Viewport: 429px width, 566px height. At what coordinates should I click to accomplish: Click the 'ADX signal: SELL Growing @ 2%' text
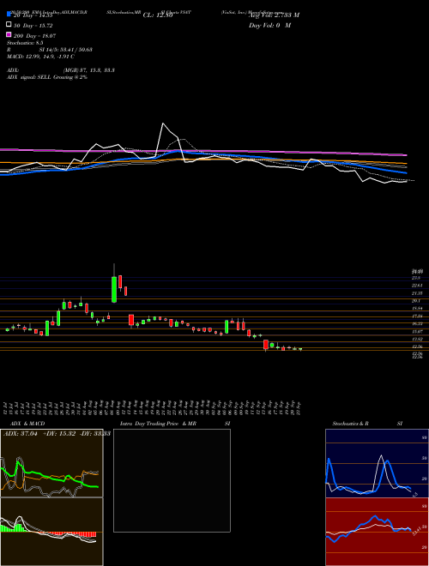click(47, 77)
